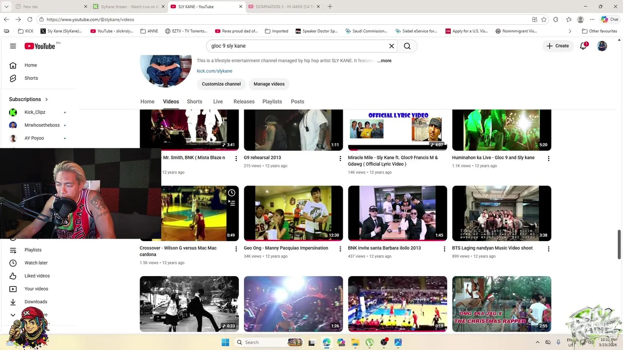Switch to the channel Live tab
Image resolution: width=623 pixels, height=350 pixels.
click(218, 102)
